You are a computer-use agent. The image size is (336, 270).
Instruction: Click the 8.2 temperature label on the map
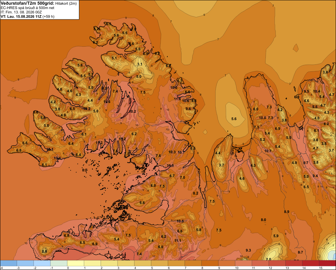pos(196,193)
